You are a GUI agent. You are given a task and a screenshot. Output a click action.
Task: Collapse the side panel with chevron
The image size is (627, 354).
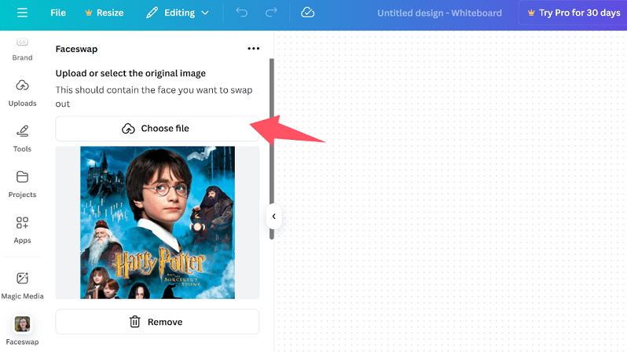click(x=274, y=217)
